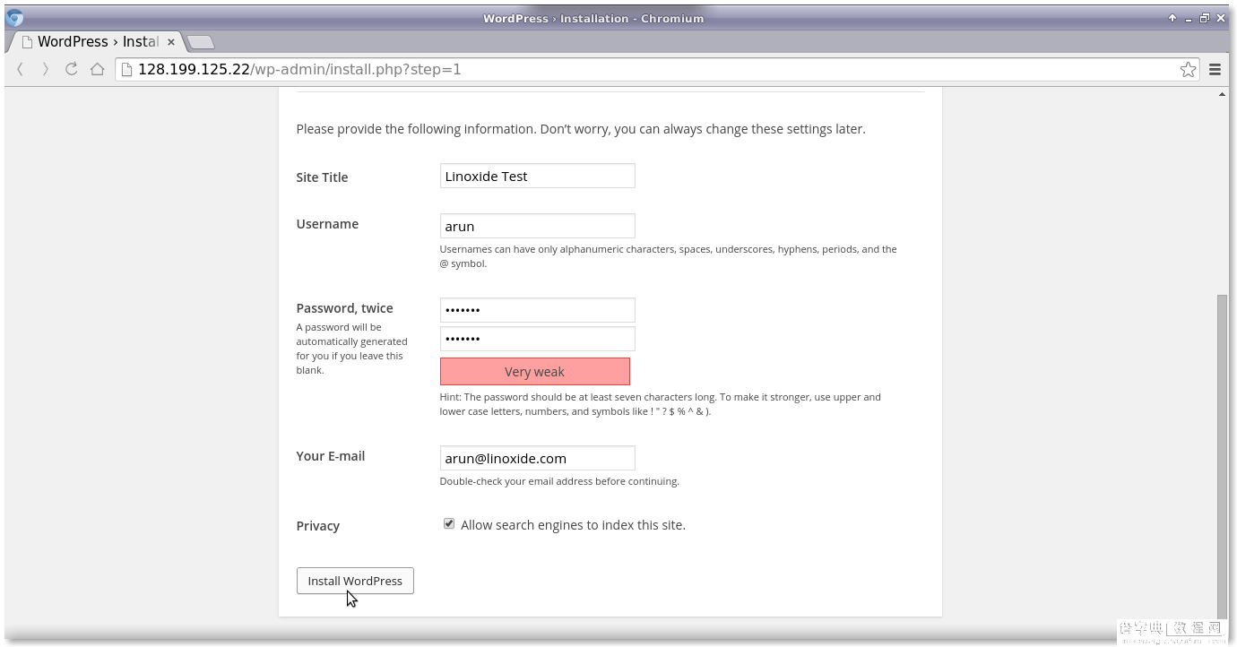Click the Very weak strength indicator
This screenshot has width=1237, height=647.
point(535,372)
